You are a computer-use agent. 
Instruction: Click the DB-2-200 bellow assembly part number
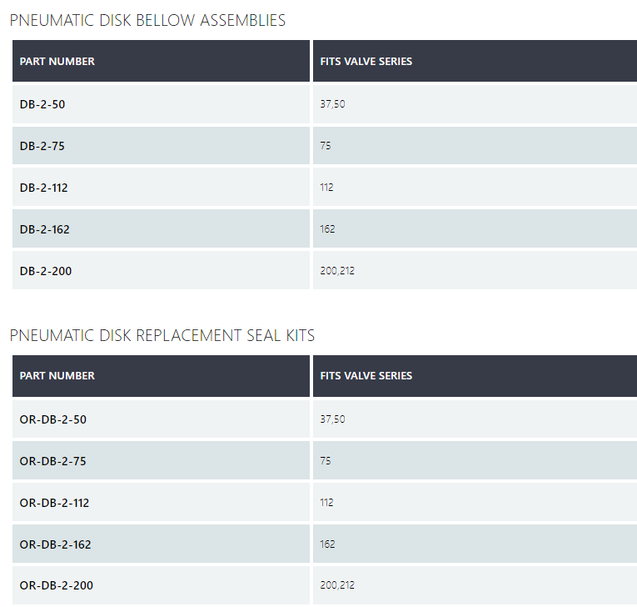pos(46,271)
